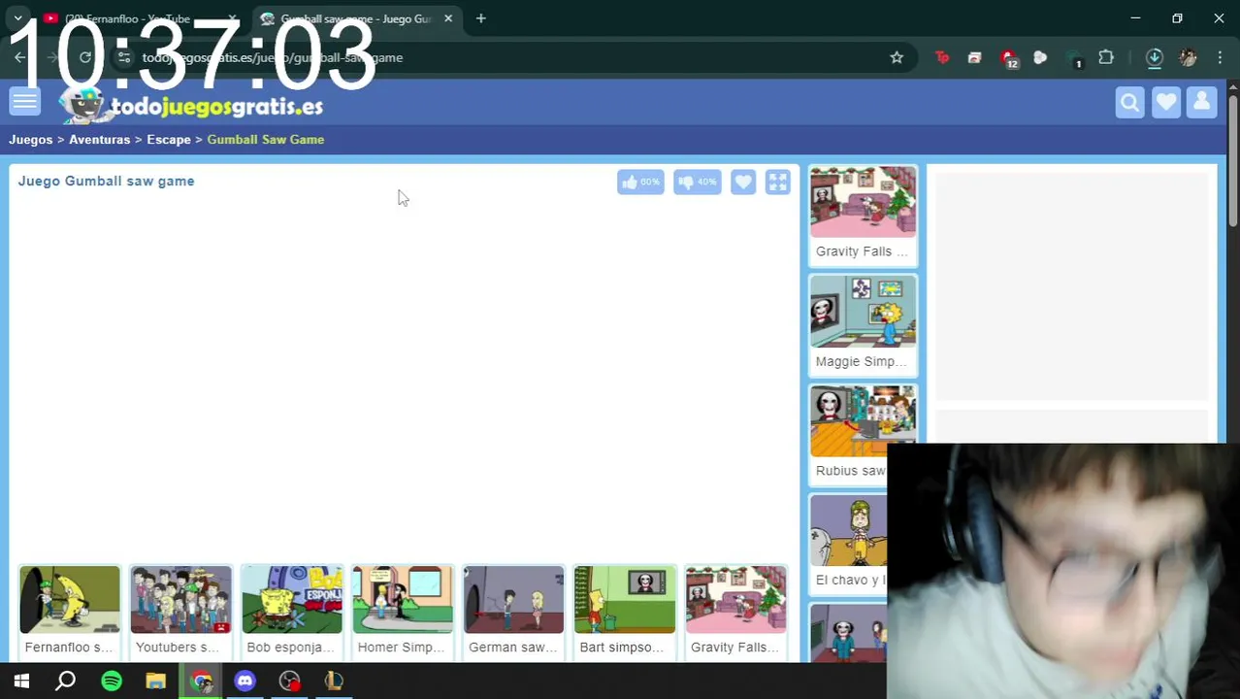Open sidebar Gravity Falls game card
Screen dimensions: 1240x699
tap(863, 214)
